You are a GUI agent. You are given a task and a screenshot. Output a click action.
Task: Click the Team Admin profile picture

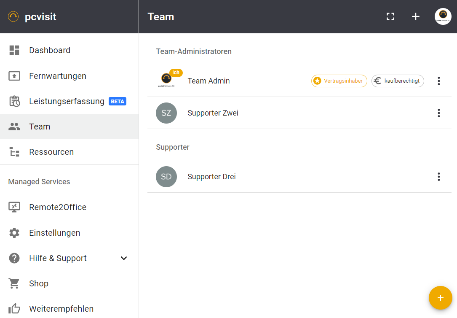tap(167, 80)
